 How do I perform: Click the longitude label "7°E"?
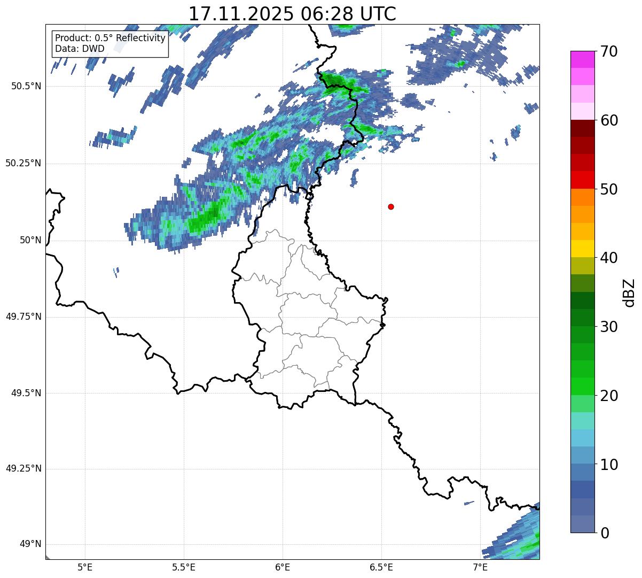coord(480,567)
